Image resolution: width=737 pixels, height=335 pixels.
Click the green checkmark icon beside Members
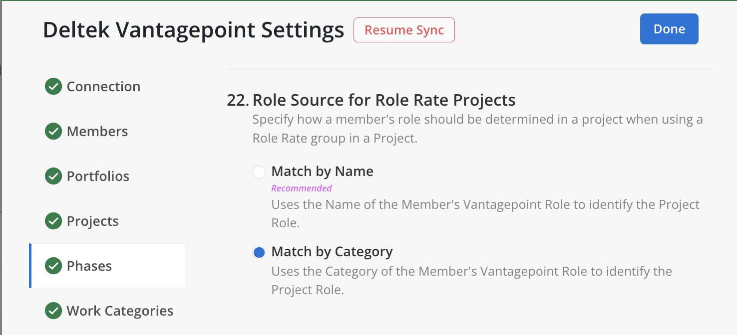(53, 132)
